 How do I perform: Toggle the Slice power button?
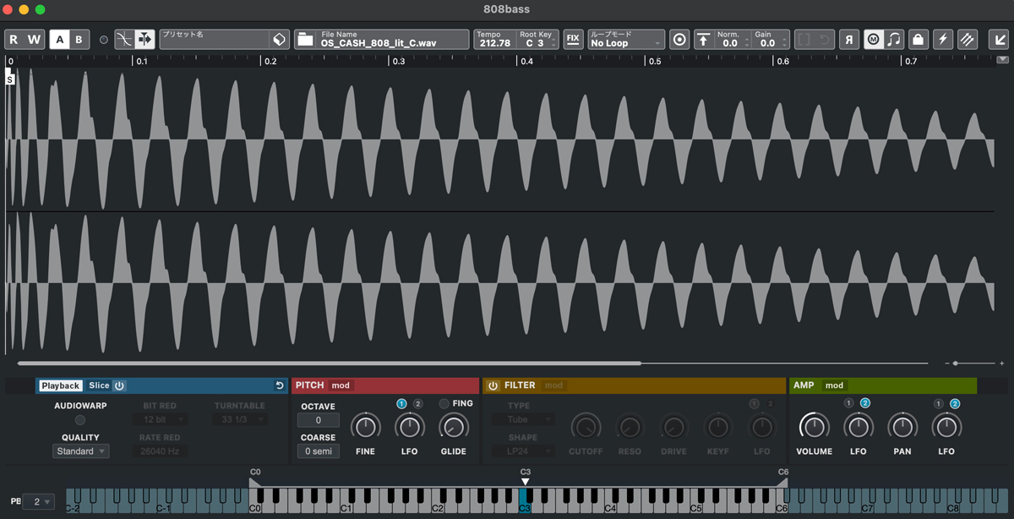point(119,385)
